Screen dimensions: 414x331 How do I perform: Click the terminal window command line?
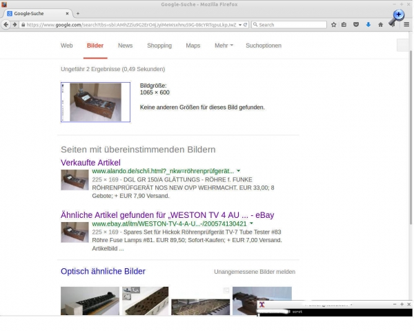[335, 312]
